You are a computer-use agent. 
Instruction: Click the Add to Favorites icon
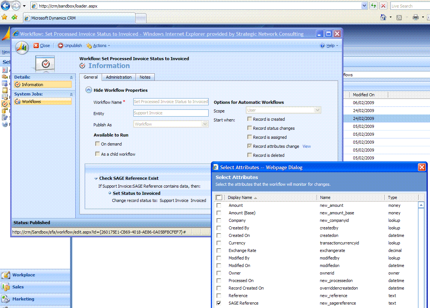[14, 17]
